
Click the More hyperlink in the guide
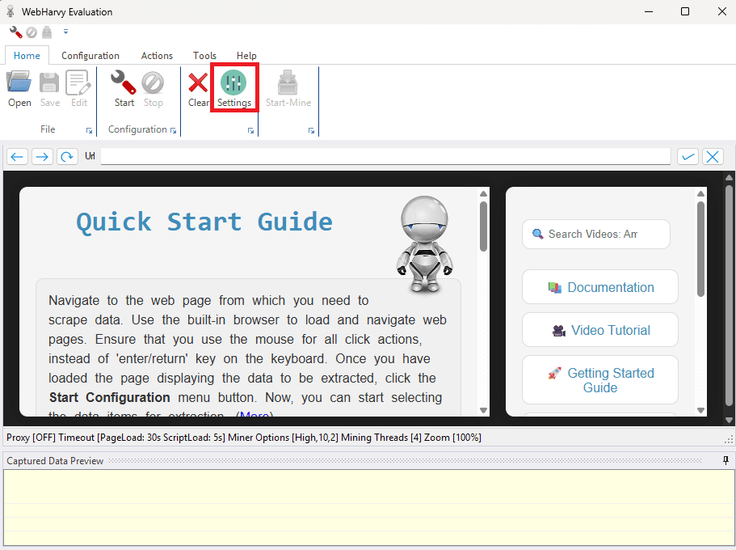[x=254, y=416]
